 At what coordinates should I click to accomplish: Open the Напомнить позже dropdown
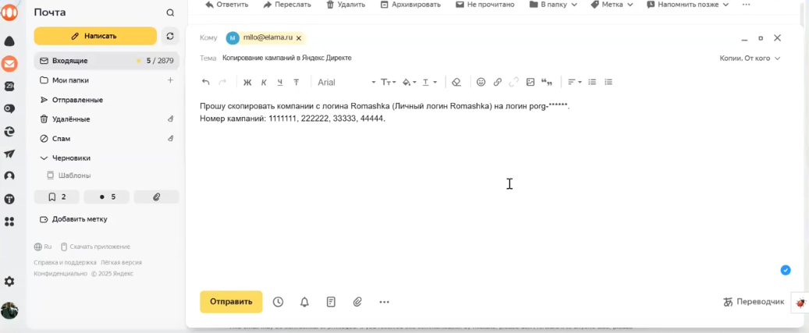coord(688,5)
